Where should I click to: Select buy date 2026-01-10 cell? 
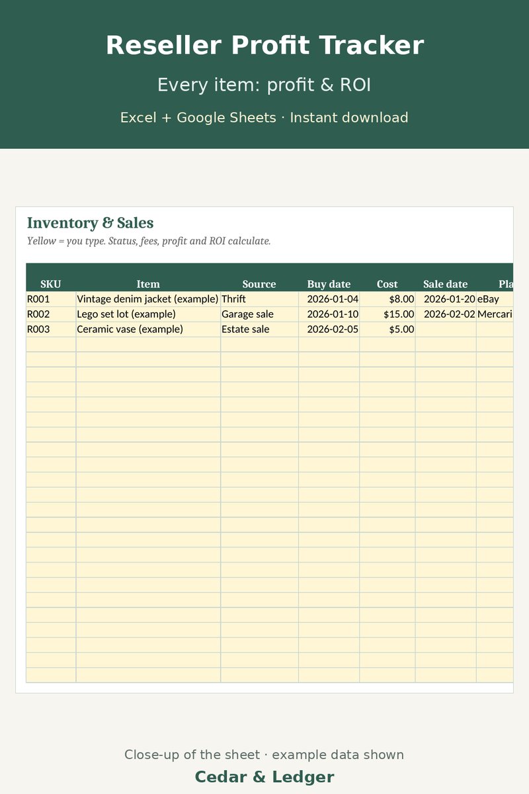(329, 314)
